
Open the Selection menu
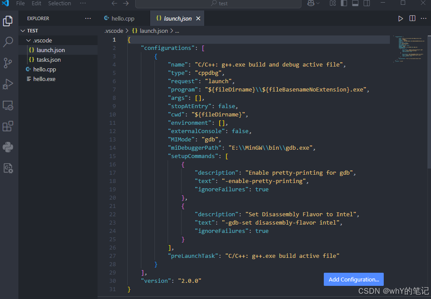point(60,4)
